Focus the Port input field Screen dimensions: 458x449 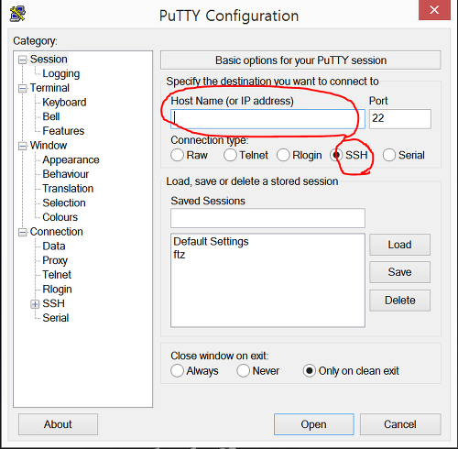400,119
